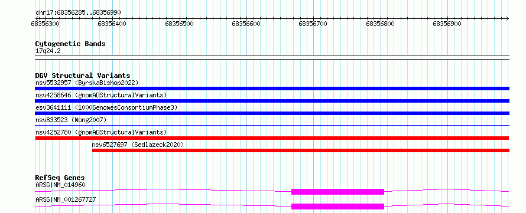This screenshot has height=213, width=526.
Task: Click ruler coordinate 68356800
Action: pos(381,24)
